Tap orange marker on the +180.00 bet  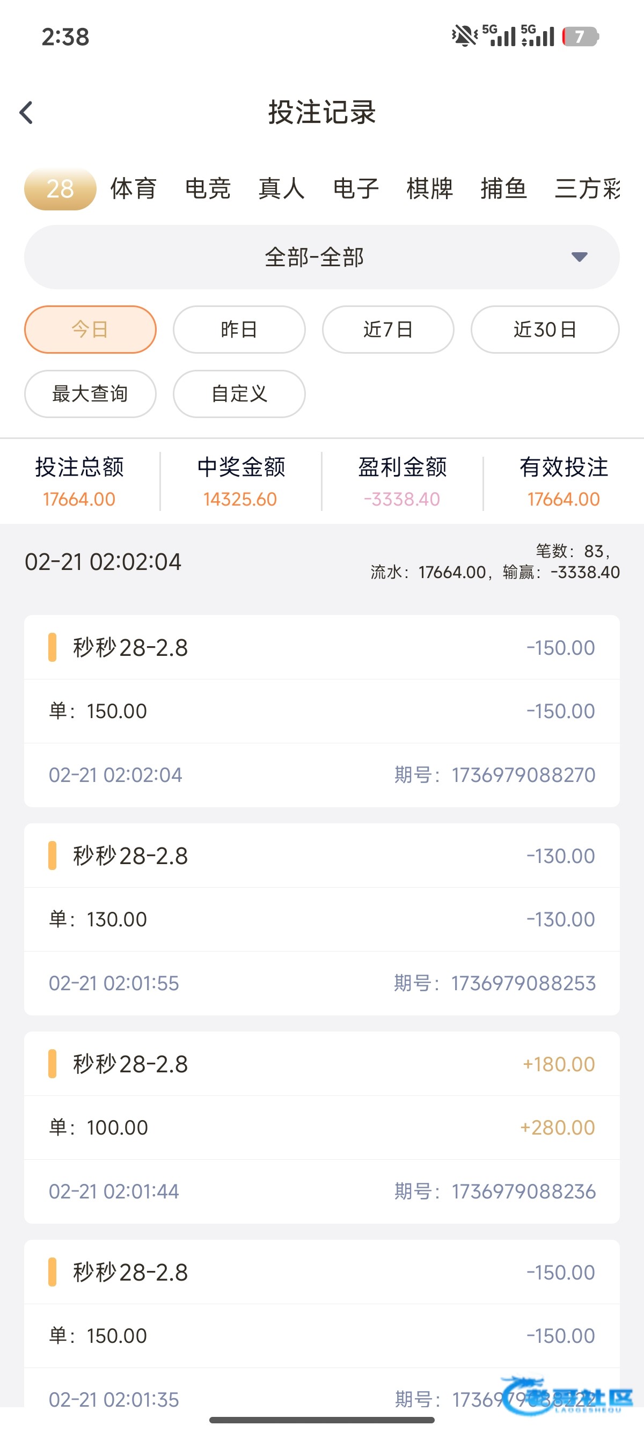(52, 1064)
